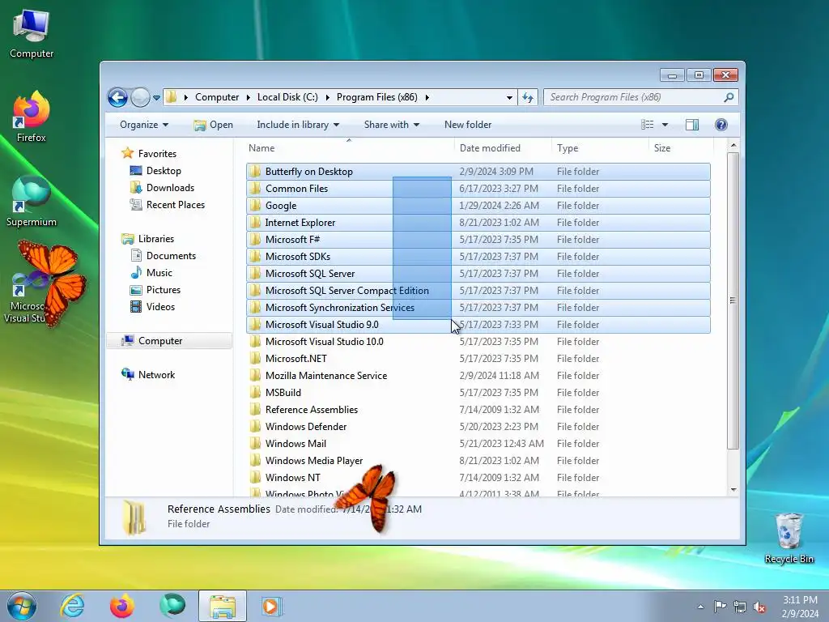Open Help with the question mark icon

pos(721,125)
